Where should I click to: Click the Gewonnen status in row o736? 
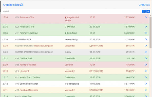pos(70,27)
